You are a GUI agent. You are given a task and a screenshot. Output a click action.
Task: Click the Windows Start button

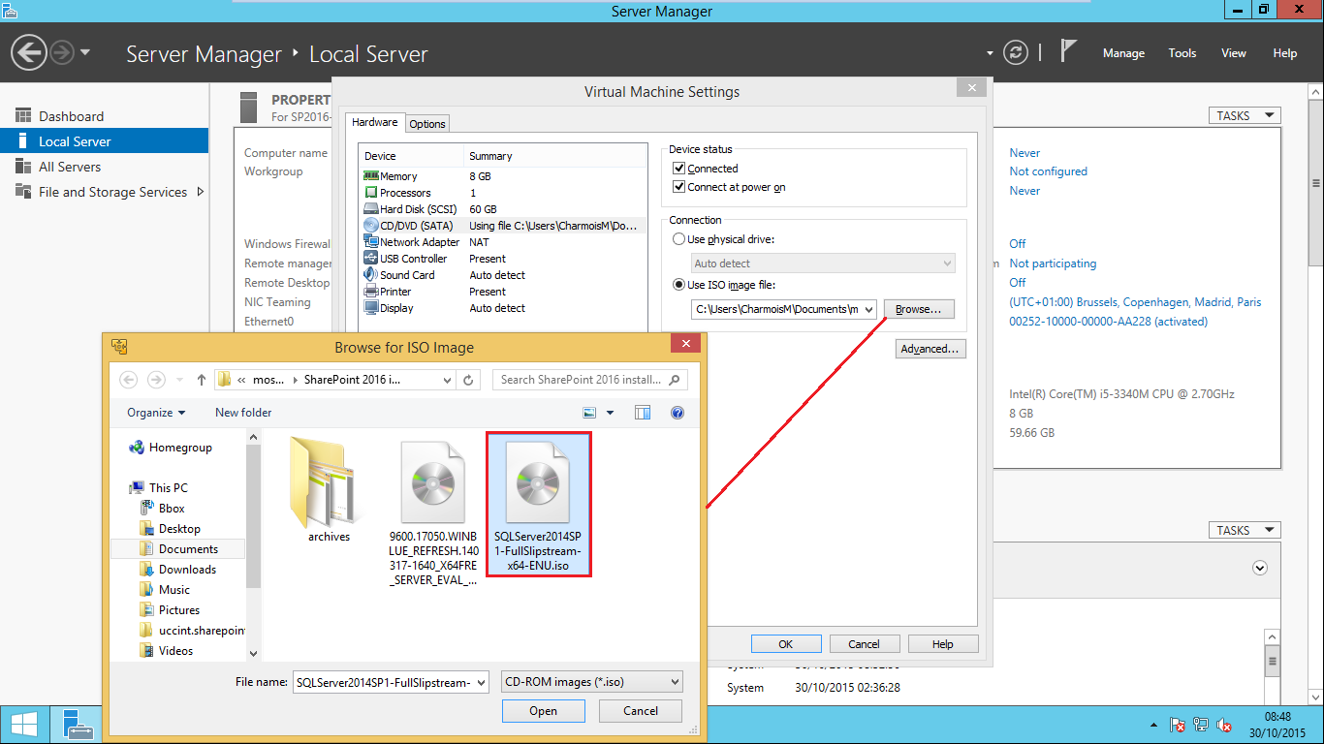point(24,724)
